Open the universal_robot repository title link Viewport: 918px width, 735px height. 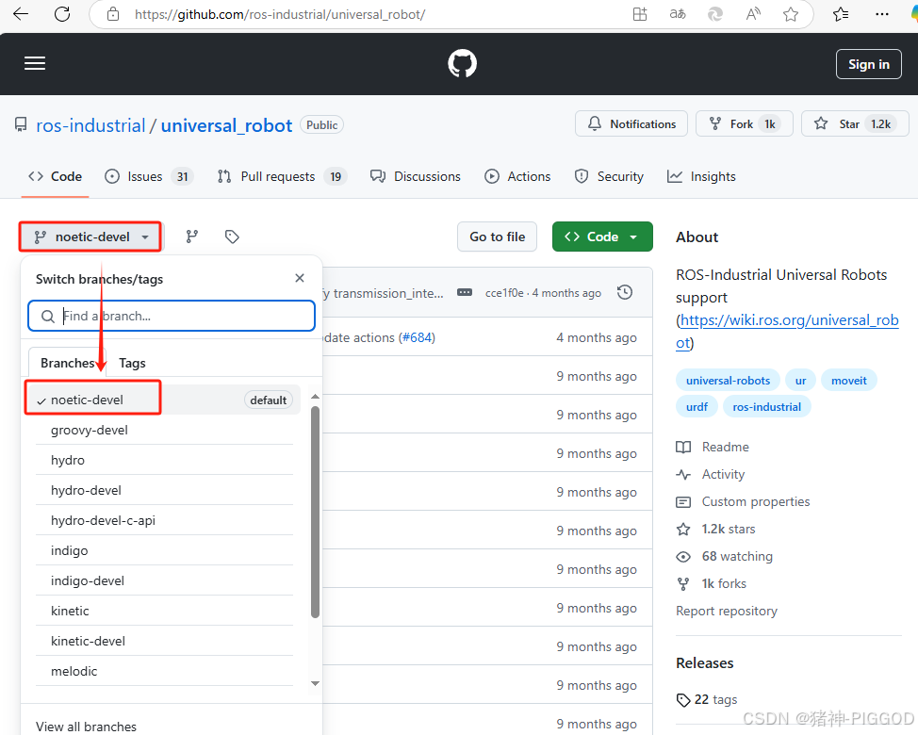point(226,125)
